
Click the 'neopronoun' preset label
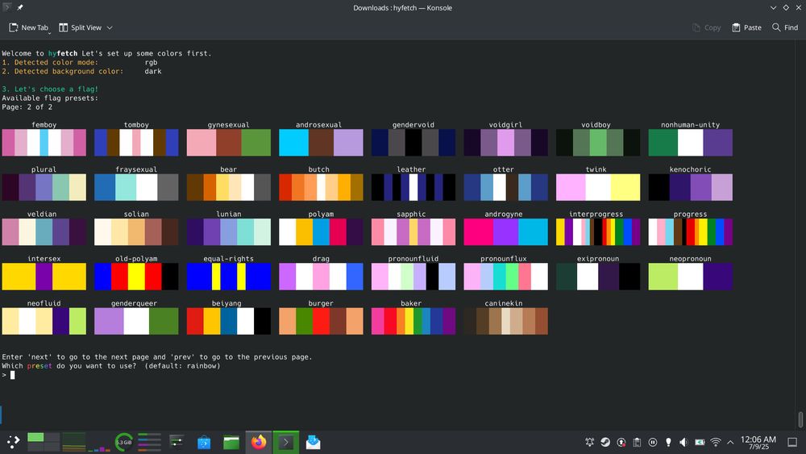(x=691, y=259)
